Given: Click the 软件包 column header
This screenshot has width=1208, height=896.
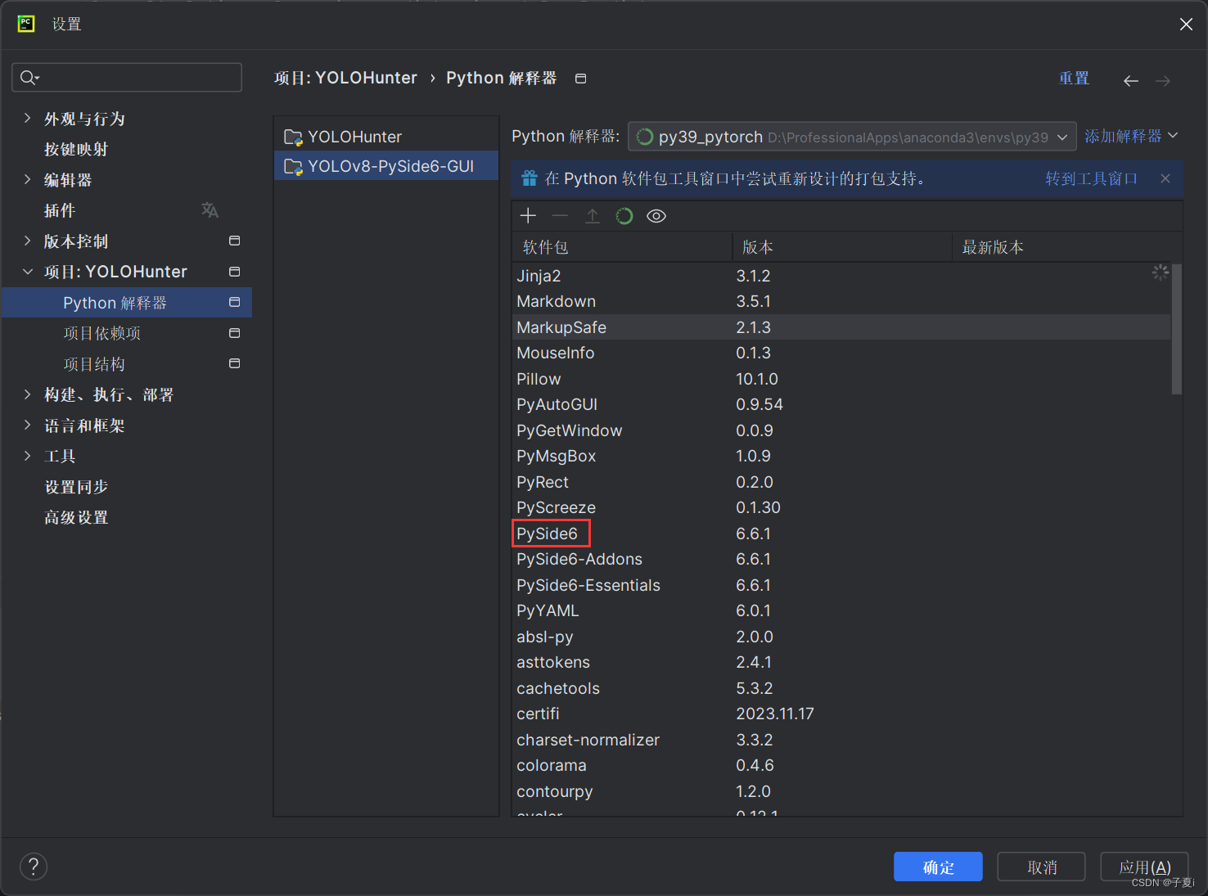Looking at the screenshot, I should coord(622,247).
